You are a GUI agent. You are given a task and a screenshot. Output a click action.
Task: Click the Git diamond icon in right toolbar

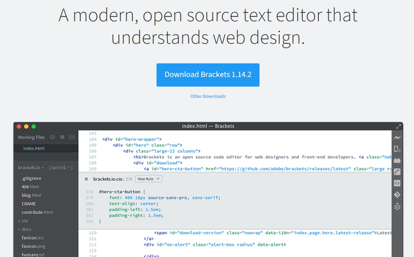[x=397, y=194]
